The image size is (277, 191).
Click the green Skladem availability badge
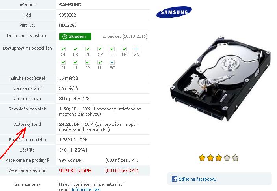75,36
